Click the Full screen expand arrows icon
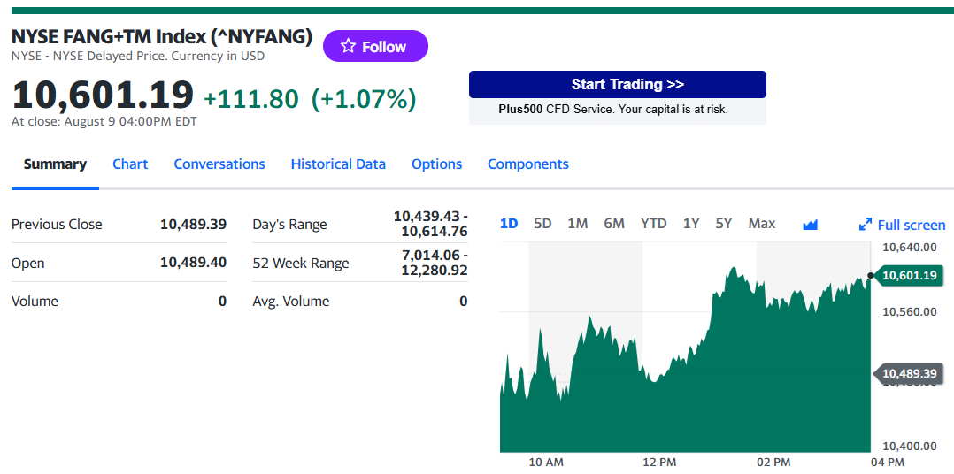The image size is (954, 474). click(866, 225)
